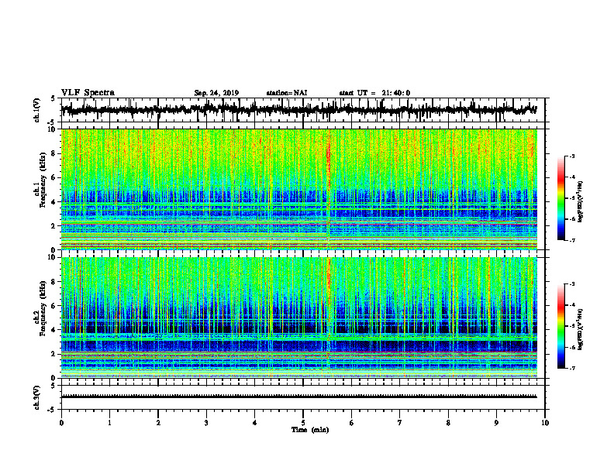Click the "1" time axis tick label
The width and height of the screenshot is (614, 474).
(x=109, y=423)
